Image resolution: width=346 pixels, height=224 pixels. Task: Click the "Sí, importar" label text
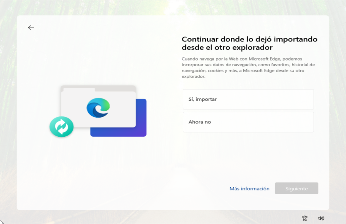pyautogui.click(x=202, y=100)
